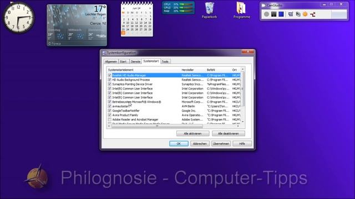Open CamStudio options with the orange sun icon
Screen dimensions: 355x199
pos(305,14)
